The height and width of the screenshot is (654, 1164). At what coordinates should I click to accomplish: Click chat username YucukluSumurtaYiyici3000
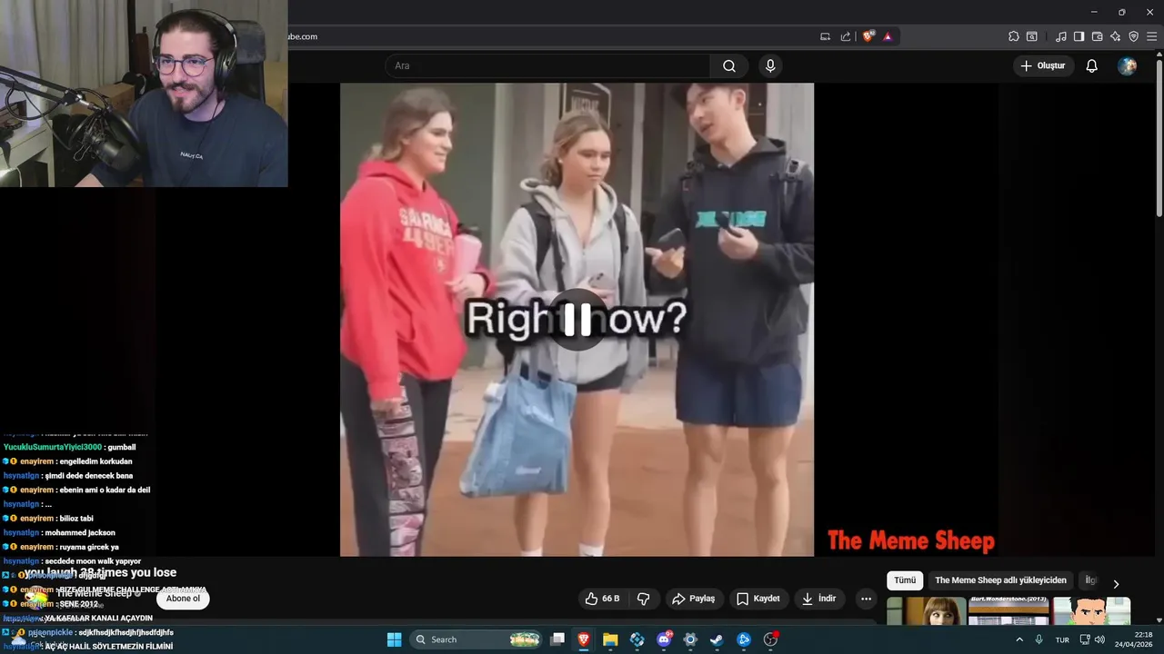click(53, 447)
